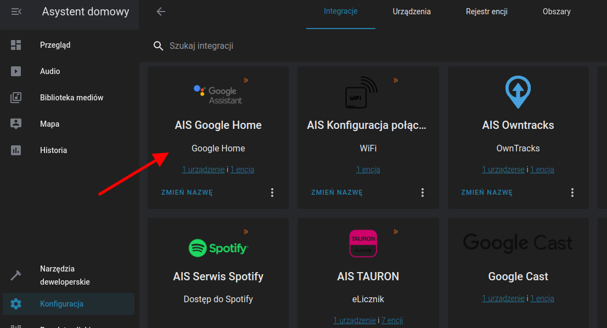Click ZMIEŃ NAZWĘ on the AIS Owntracks card

pyautogui.click(x=487, y=193)
